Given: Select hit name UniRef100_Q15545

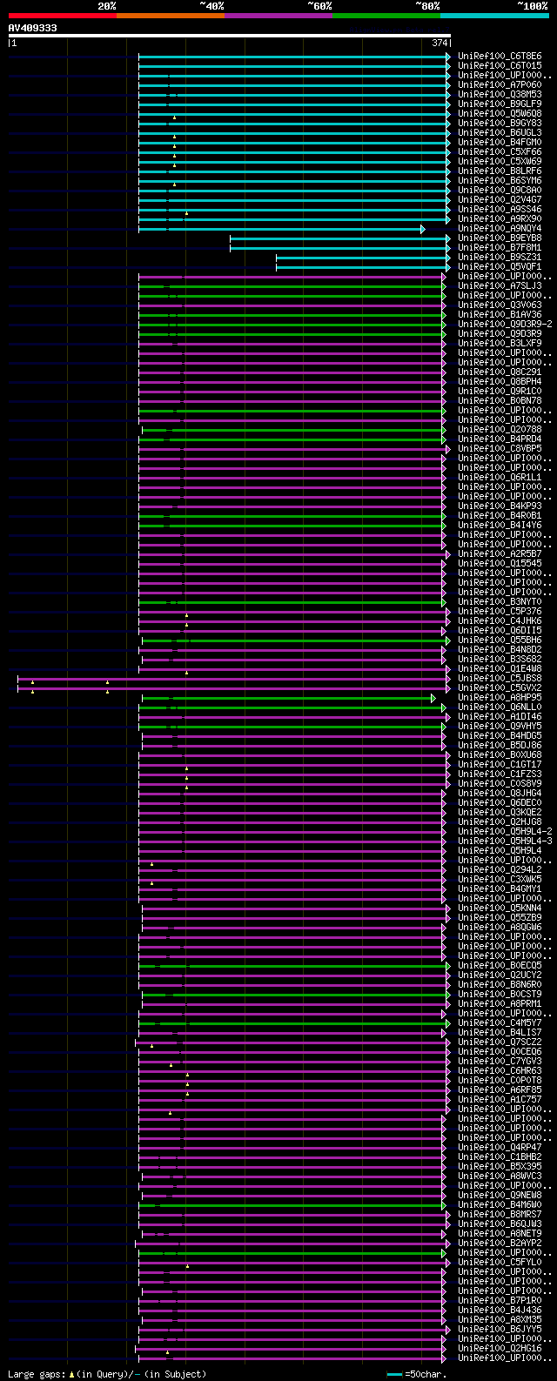Looking at the screenshot, I should (500, 564).
